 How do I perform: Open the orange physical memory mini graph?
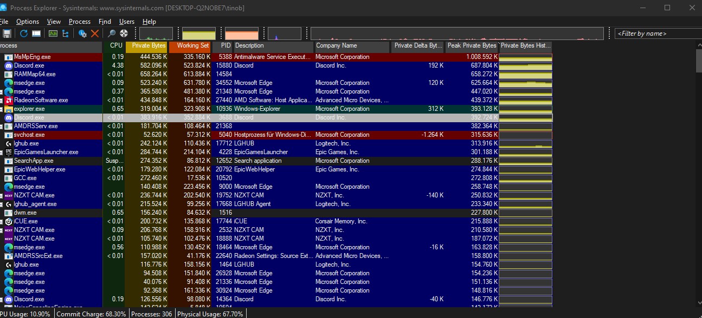pyautogui.click(x=241, y=34)
